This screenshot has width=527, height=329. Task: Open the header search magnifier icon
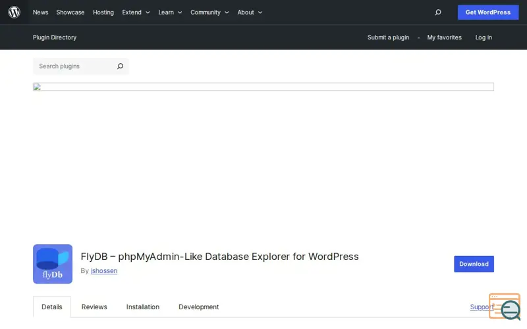click(438, 13)
